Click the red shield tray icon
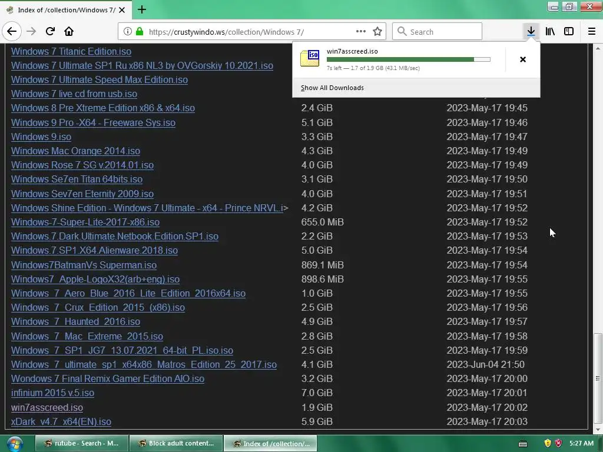This screenshot has height=452, width=603. [558, 443]
